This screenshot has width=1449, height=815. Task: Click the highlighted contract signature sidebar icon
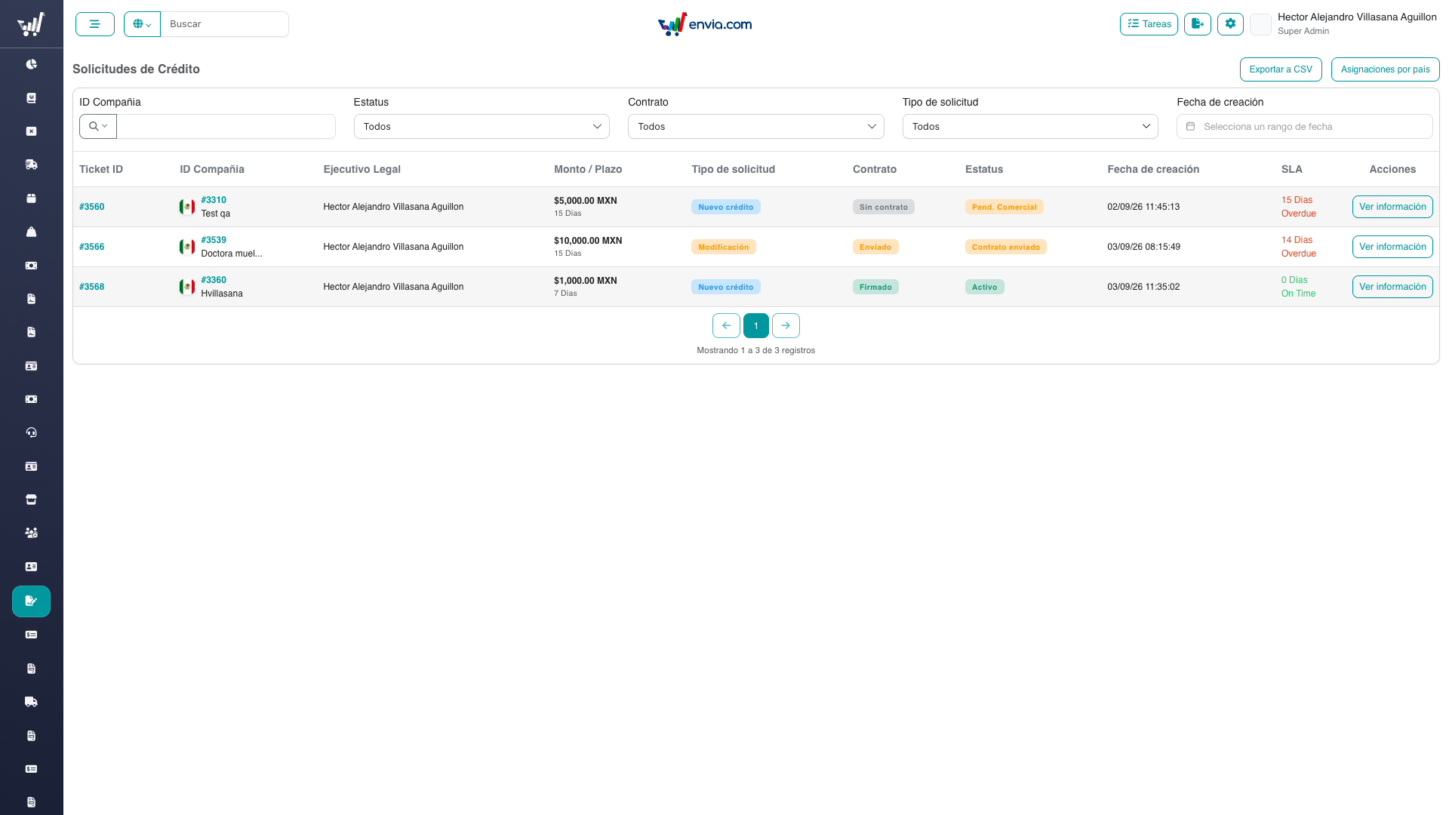click(x=31, y=601)
